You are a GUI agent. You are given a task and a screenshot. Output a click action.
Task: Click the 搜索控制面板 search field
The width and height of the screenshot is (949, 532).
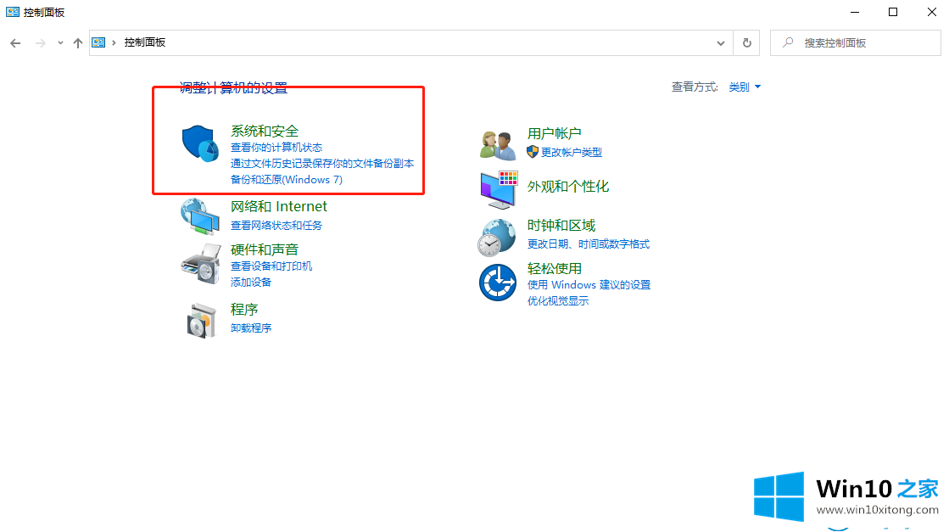coord(855,43)
